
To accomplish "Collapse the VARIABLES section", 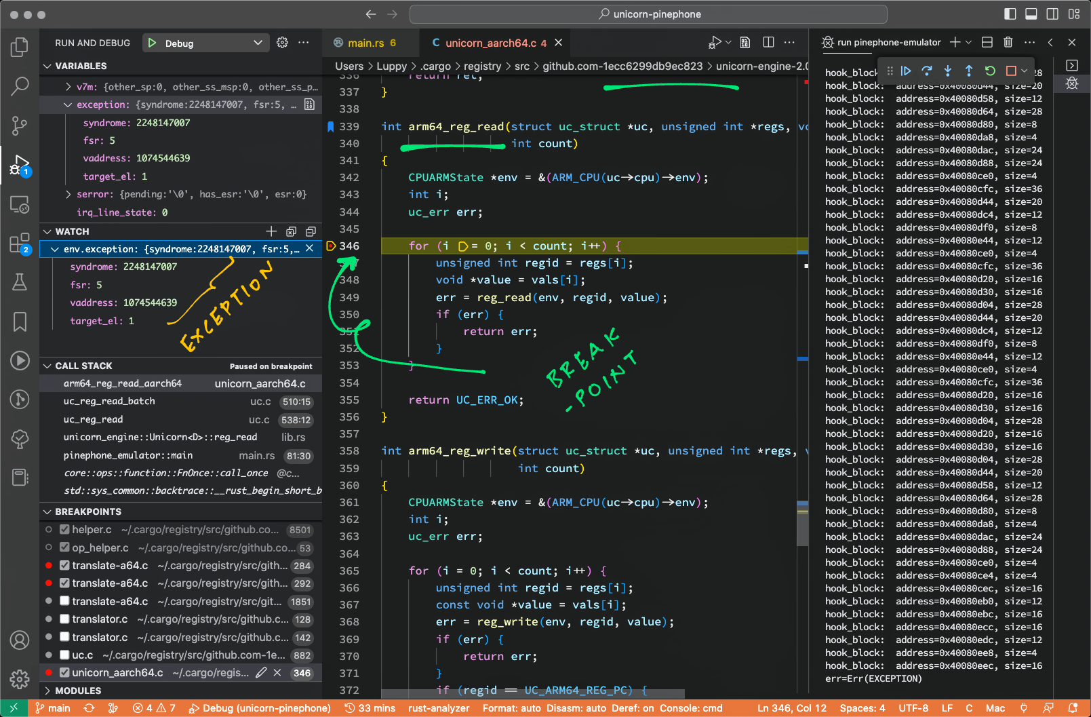I will pyautogui.click(x=46, y=66).
